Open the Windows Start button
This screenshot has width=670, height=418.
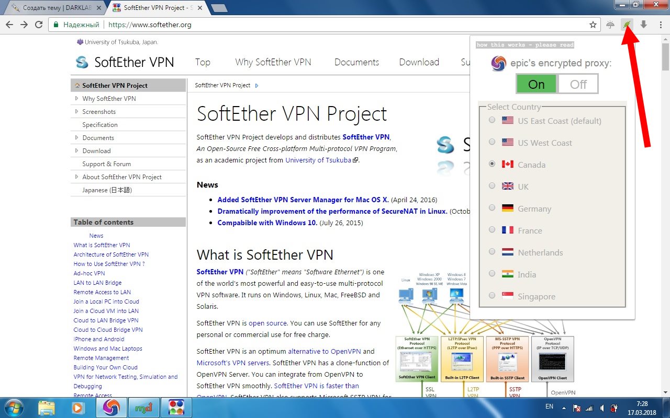[x=14, y=407]
